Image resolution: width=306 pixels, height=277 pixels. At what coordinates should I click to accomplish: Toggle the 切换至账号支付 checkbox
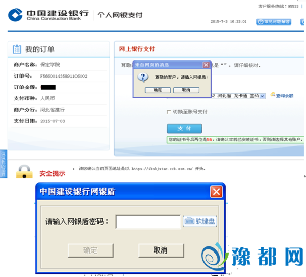click(169, 112)
